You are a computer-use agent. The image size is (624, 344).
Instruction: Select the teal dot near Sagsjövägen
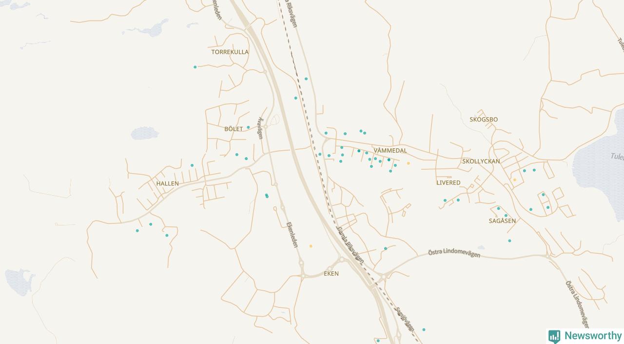(424, 330)
